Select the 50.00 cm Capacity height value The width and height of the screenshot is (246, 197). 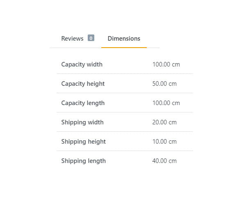(x=164, y=84)
